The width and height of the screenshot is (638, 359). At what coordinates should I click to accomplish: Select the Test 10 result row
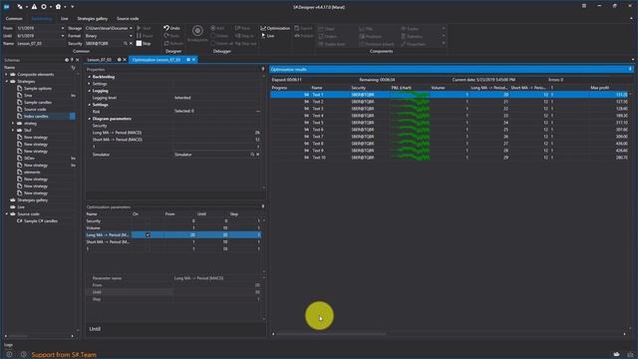click(450, 158)
